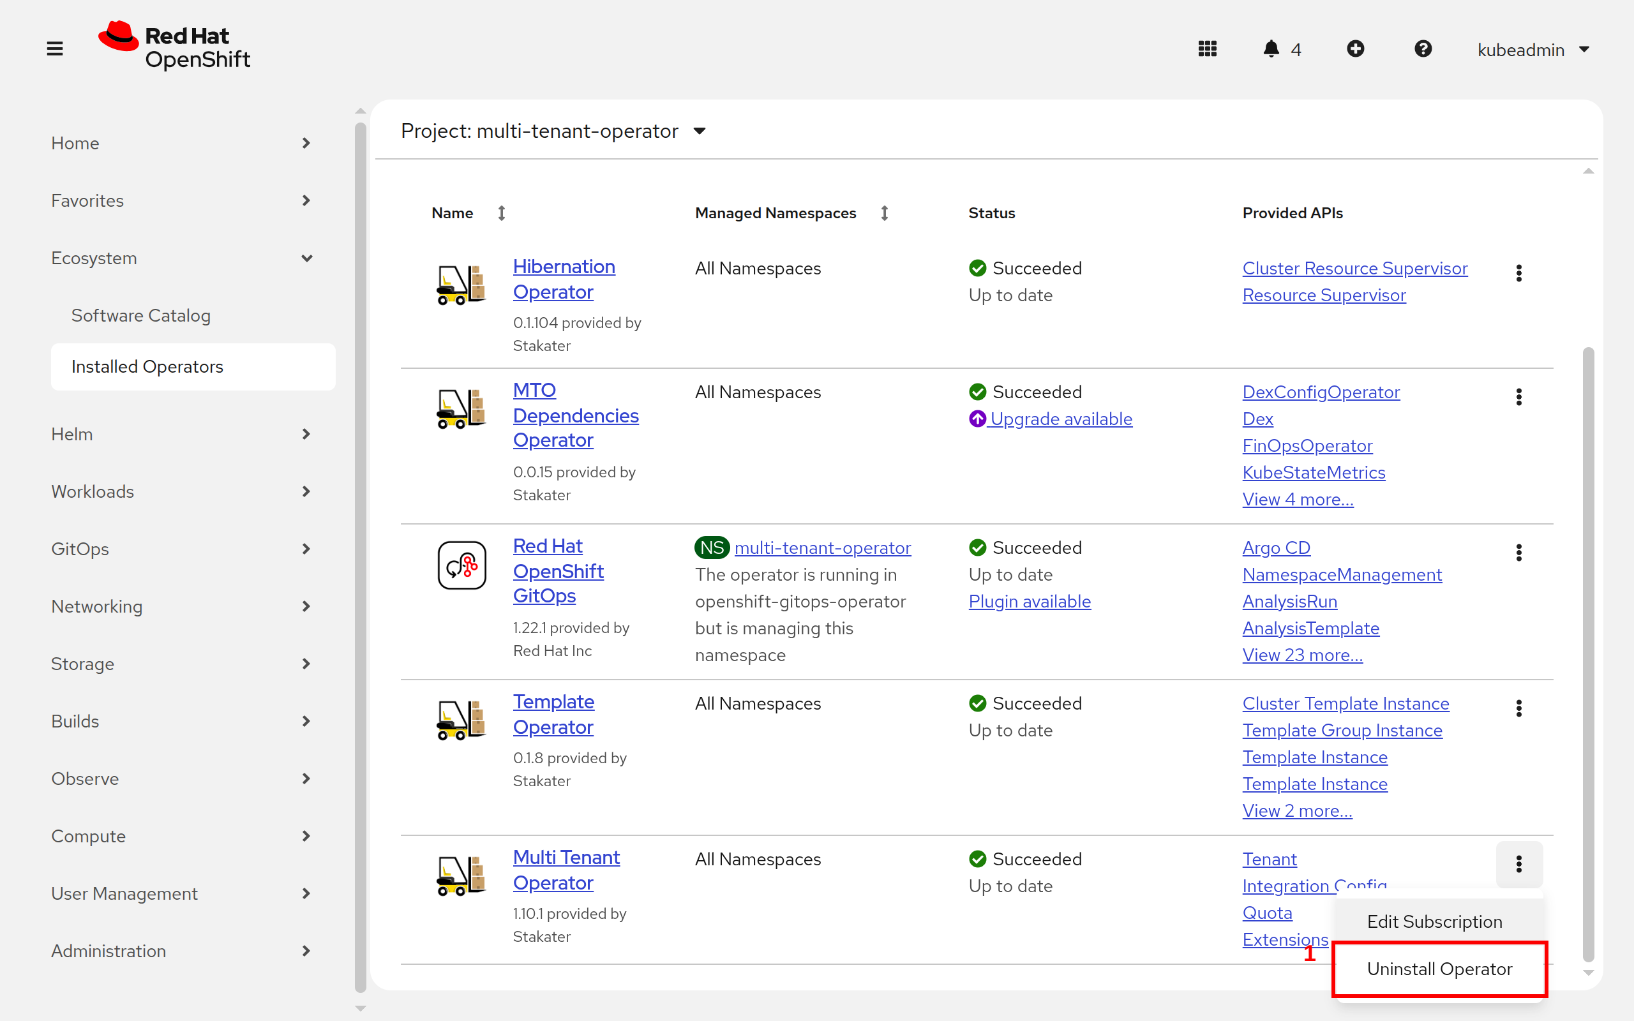Open the kubeadmin user dropdown
1634x1021 pixels.
point(1533,49)
